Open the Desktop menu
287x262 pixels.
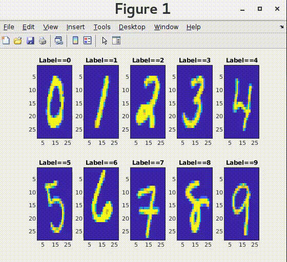tap(132, 27)
